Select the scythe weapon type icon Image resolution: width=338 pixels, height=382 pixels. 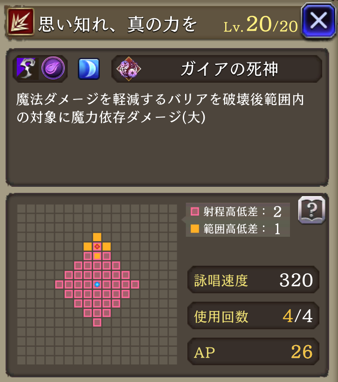click(27, 69)
